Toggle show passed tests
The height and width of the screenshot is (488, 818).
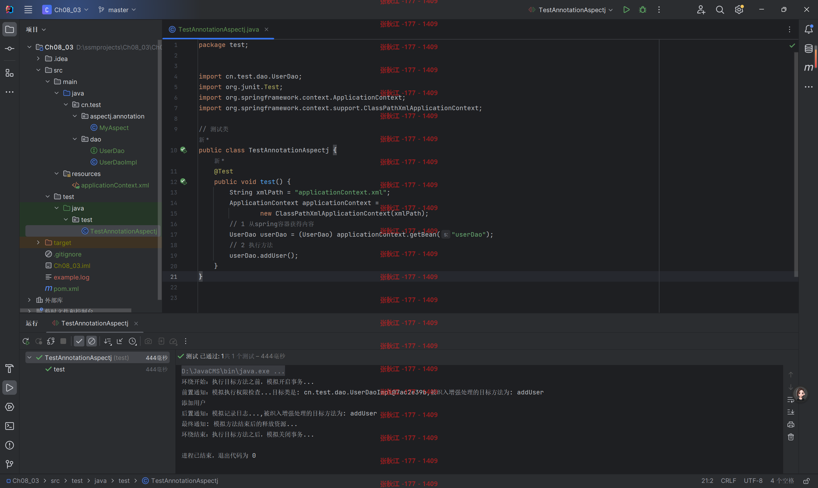[79, 341]
